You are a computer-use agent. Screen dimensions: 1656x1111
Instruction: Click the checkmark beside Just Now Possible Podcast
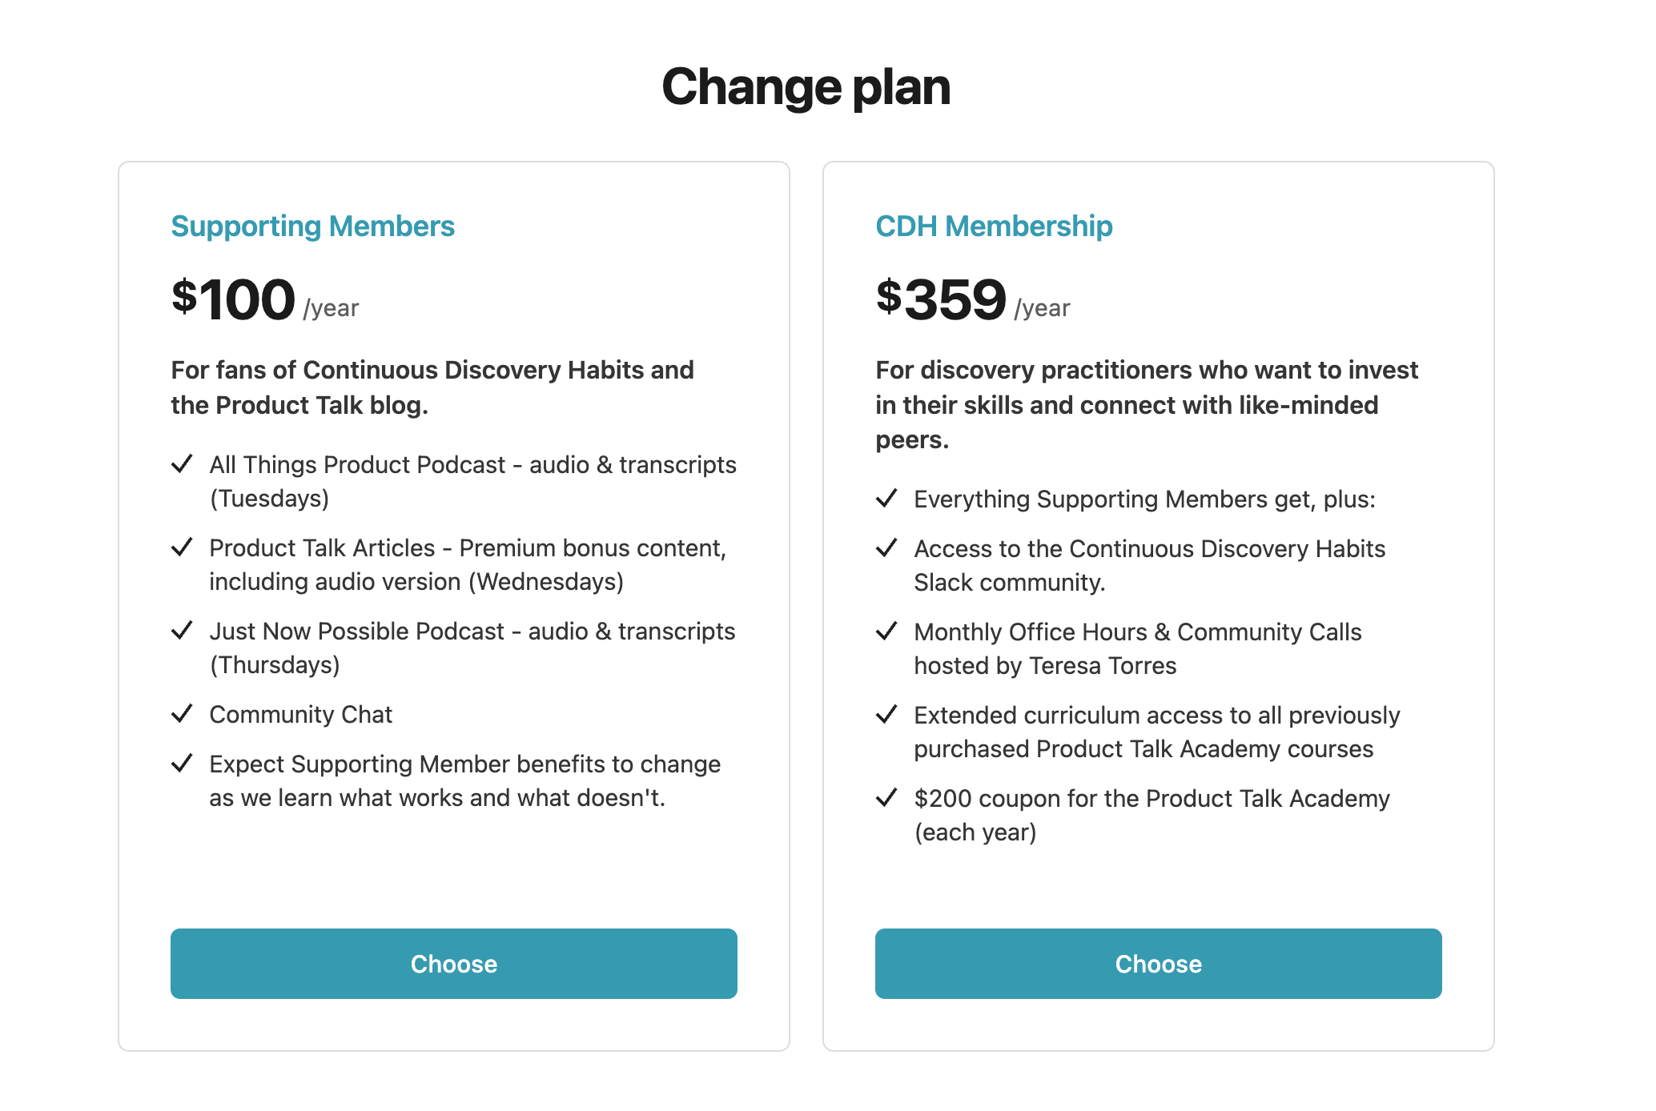(183, 631)
